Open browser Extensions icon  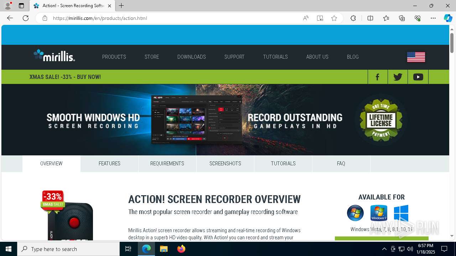click(x=353, y=18)
